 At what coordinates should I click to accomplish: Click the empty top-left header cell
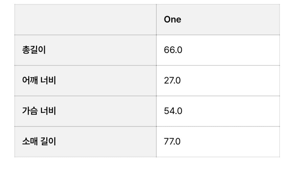click(x=85, y=20)
